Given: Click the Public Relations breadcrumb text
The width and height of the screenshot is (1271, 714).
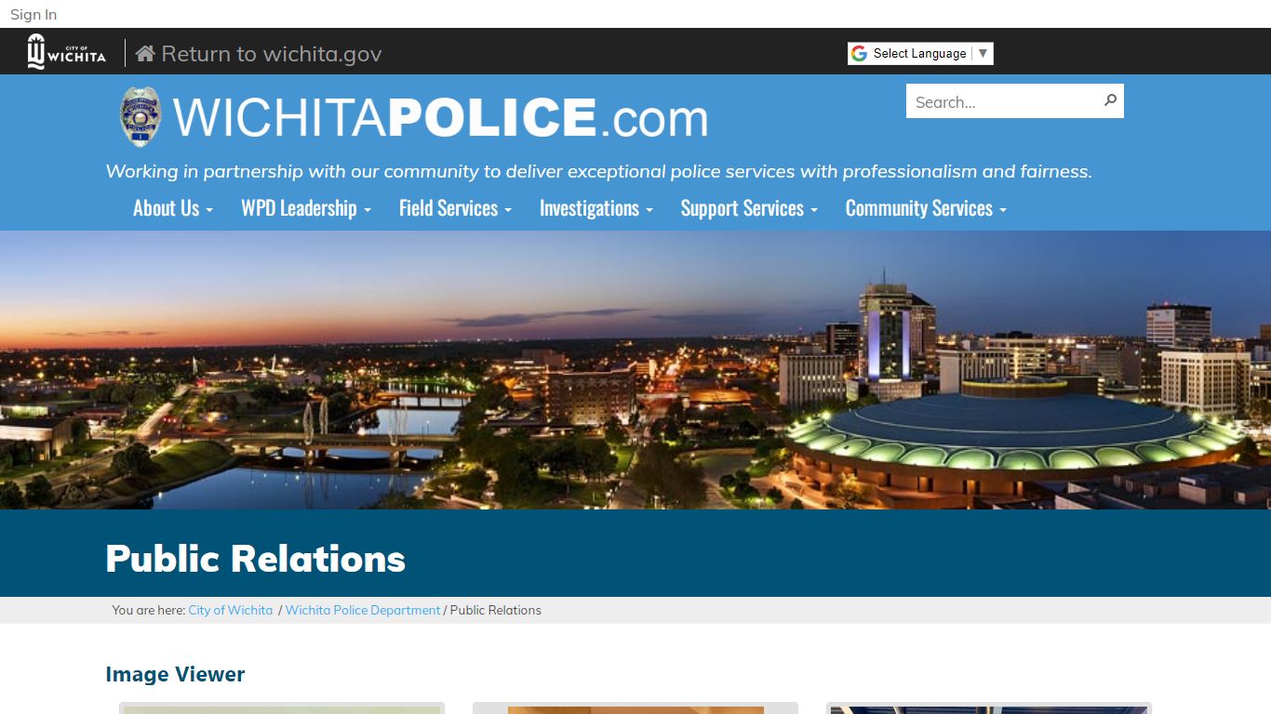Looking at the screenshot, I should tap(496, 611).
